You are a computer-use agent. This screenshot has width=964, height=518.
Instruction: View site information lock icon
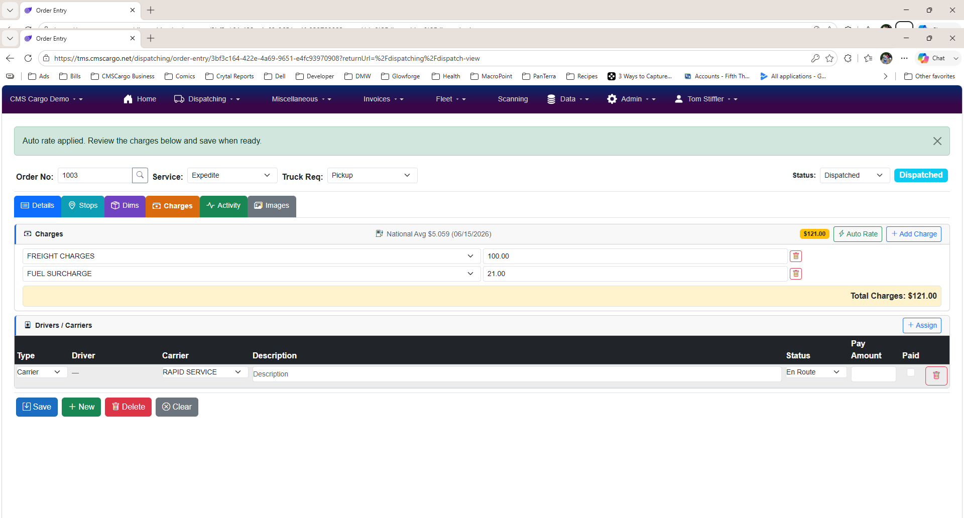point(46,58)
